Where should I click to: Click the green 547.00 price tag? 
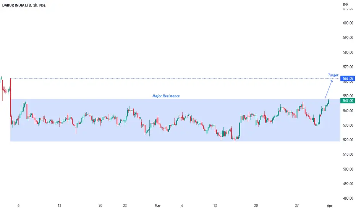point(348,100)
